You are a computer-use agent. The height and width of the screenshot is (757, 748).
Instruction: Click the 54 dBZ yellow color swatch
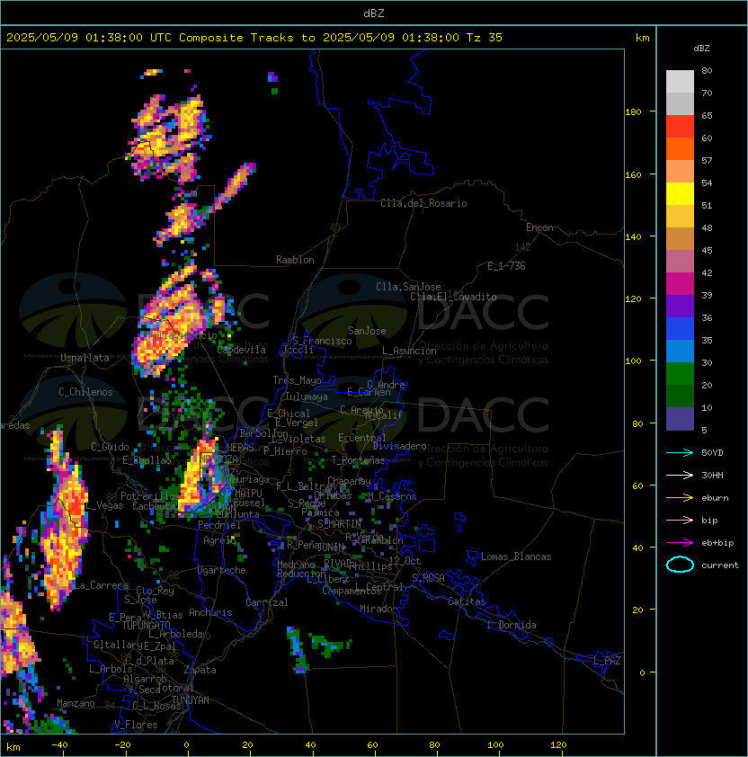coord(680,193)
